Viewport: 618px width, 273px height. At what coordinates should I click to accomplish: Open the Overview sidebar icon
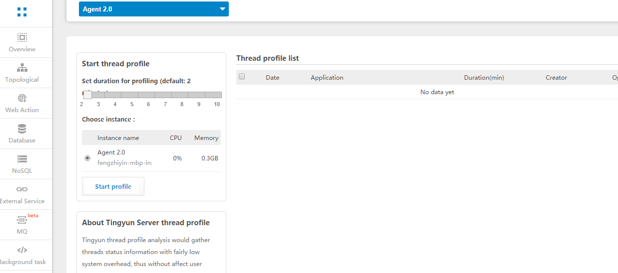[x=22, y=37]
